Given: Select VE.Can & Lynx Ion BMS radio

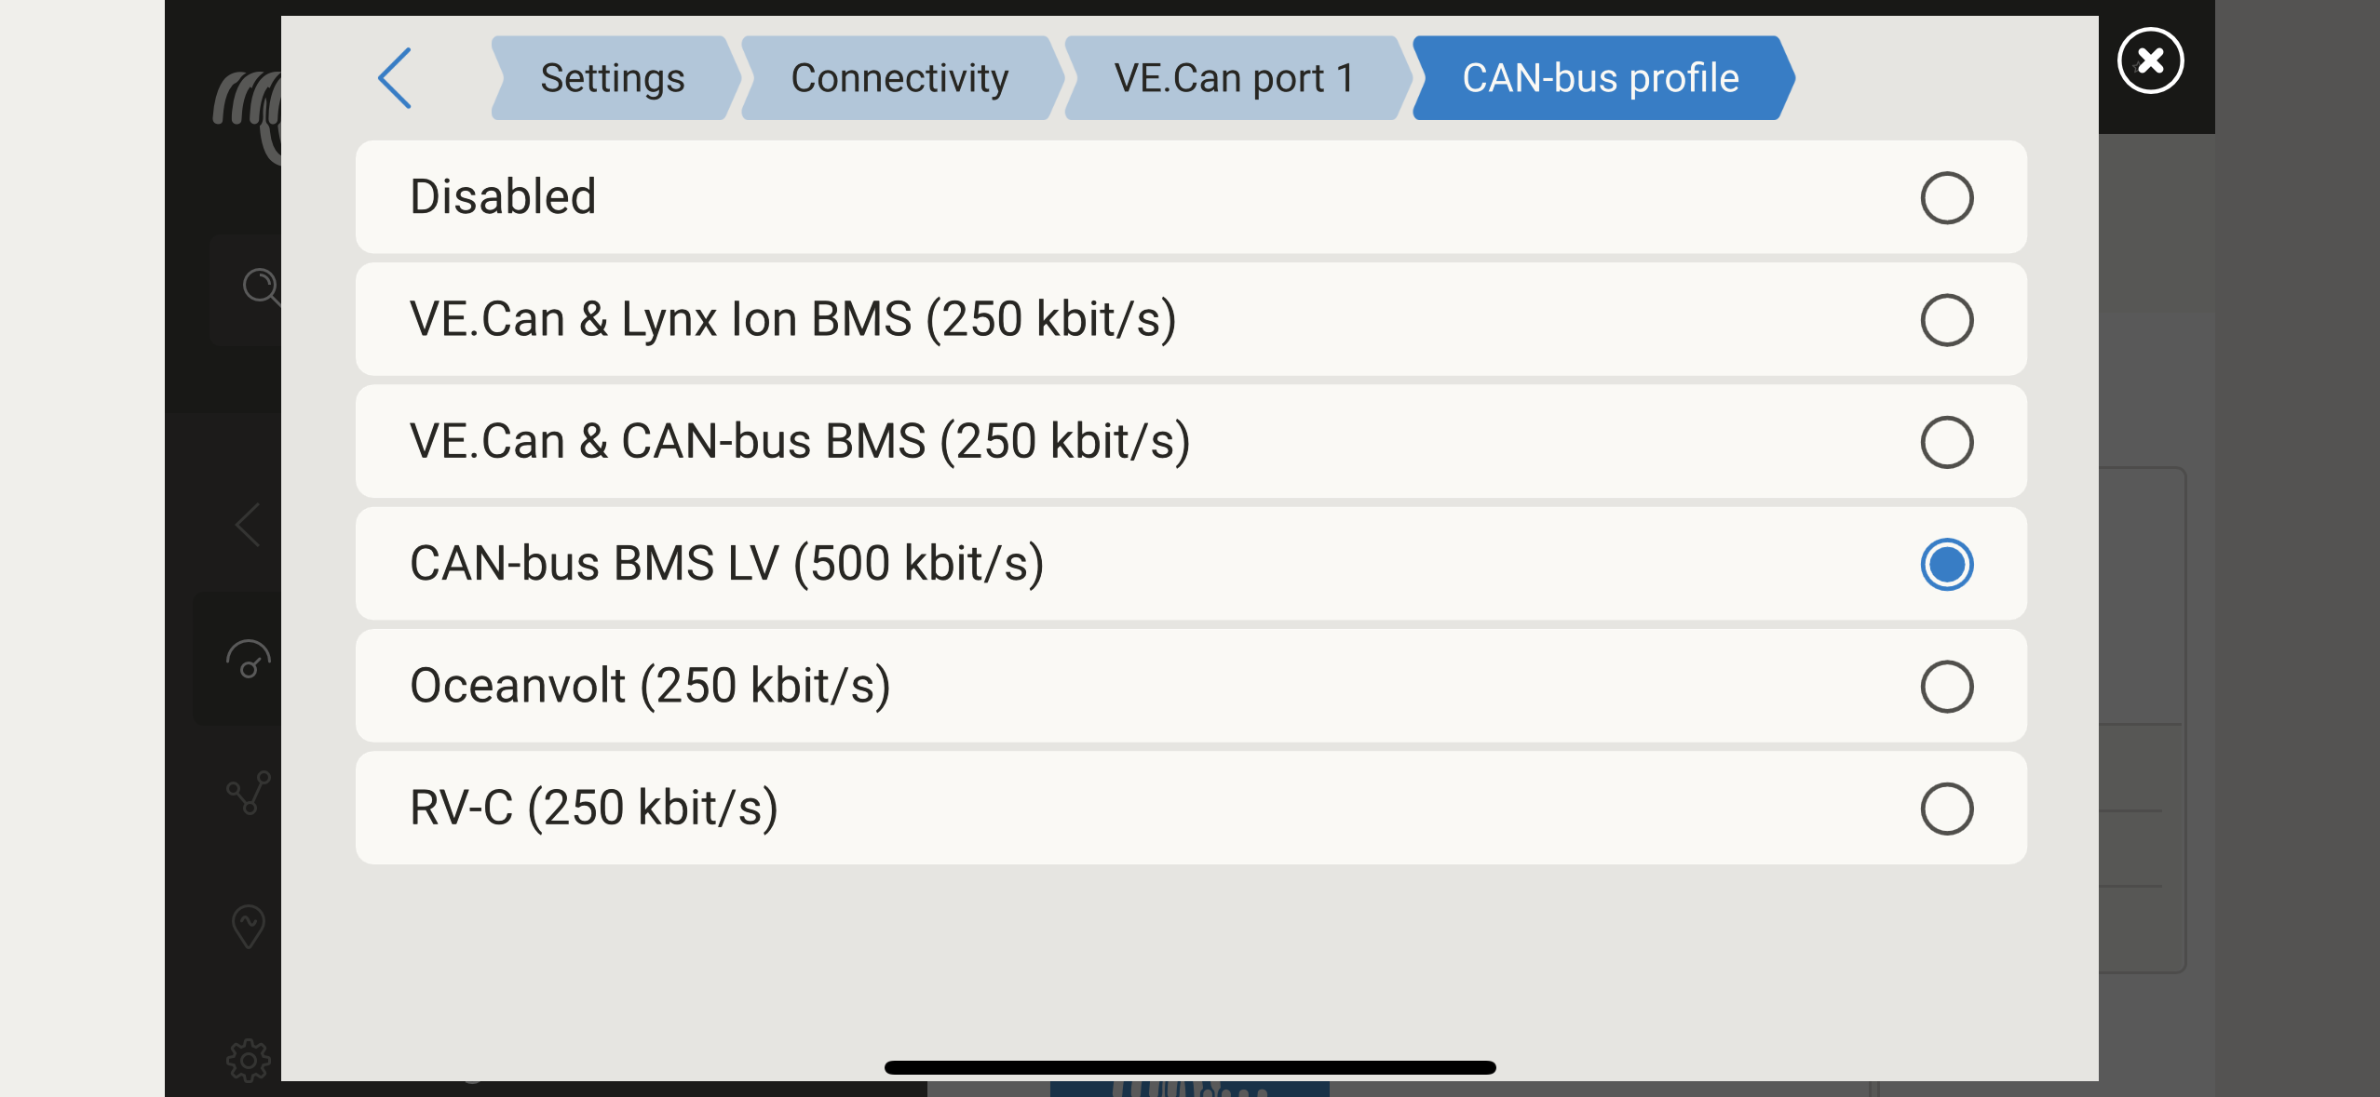Looking at the screenshot, I should point(1946,320).
